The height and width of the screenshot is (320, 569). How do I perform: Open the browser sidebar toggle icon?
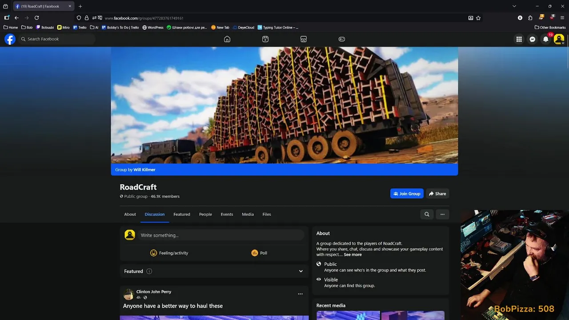click(x=7, y=18)
